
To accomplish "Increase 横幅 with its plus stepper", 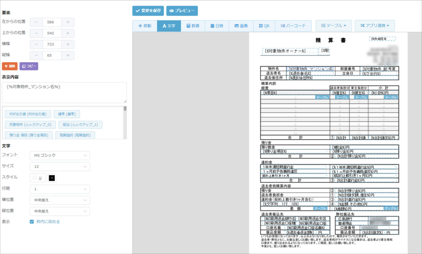I will pos(68,44).
